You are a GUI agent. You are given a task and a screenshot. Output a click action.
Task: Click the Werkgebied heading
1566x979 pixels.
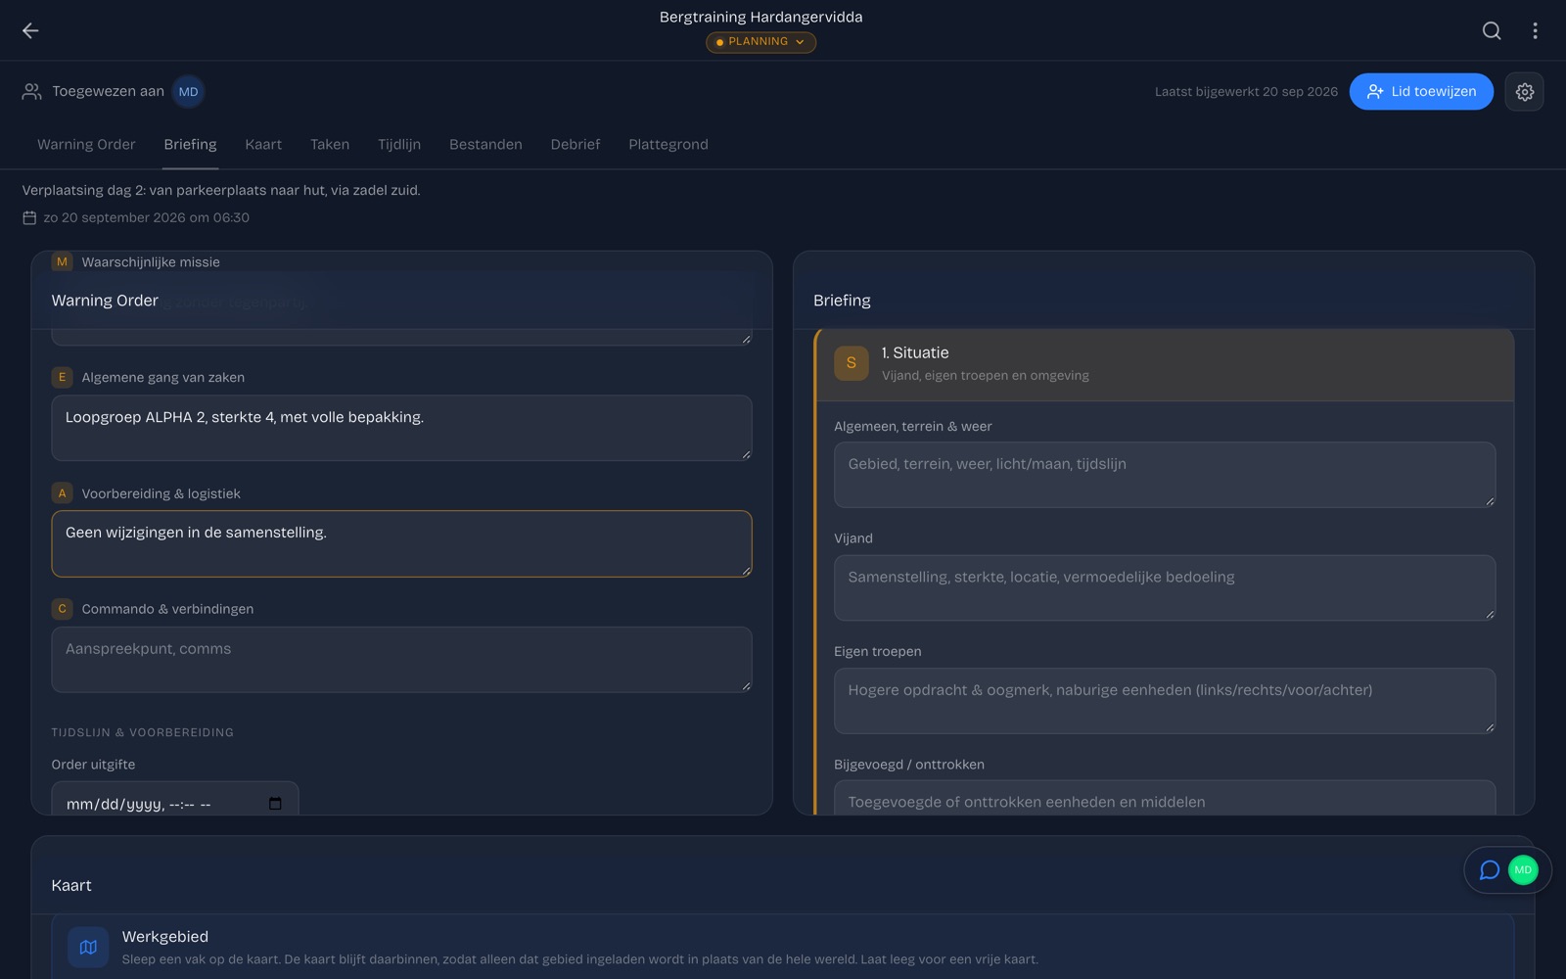coord(165,936)
